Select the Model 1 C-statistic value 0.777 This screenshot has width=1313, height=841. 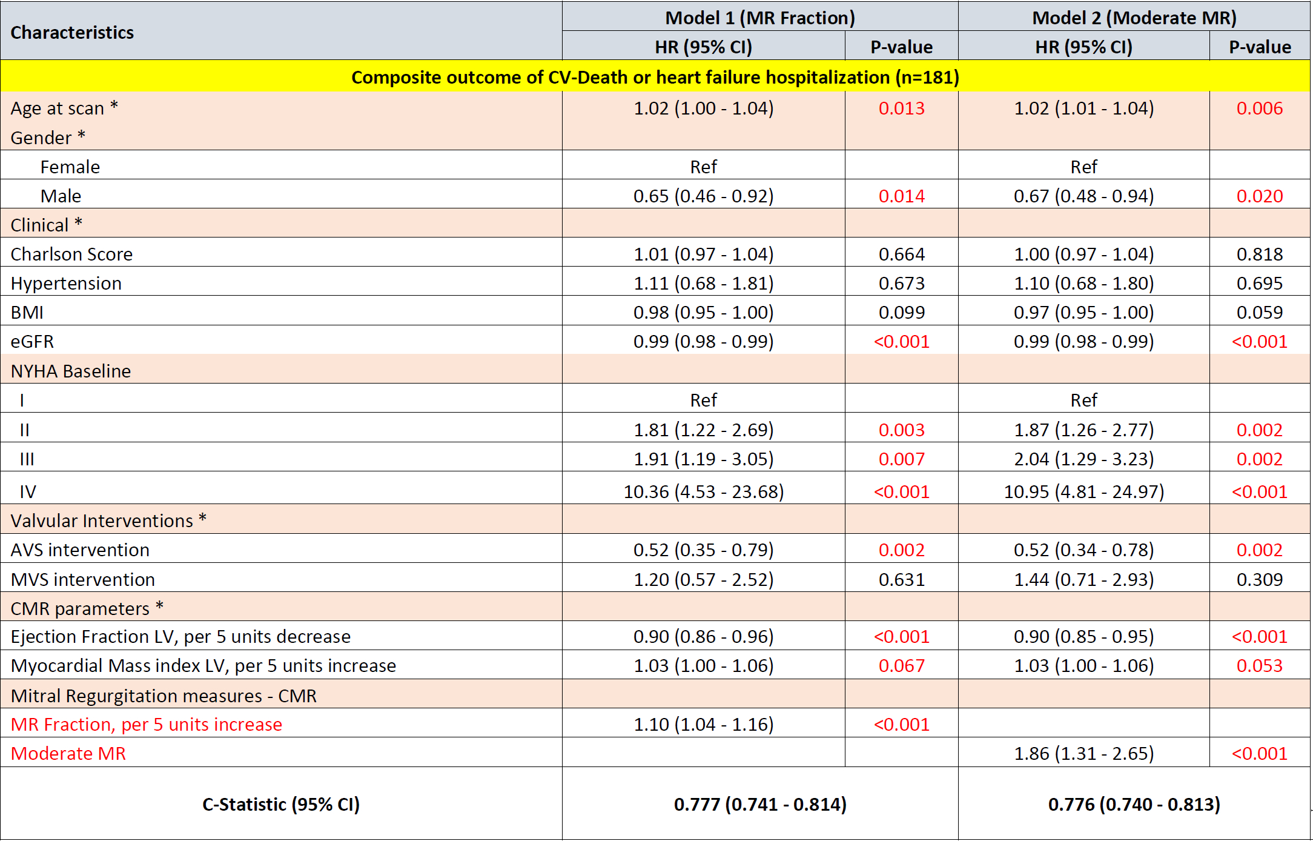(759, 804)
